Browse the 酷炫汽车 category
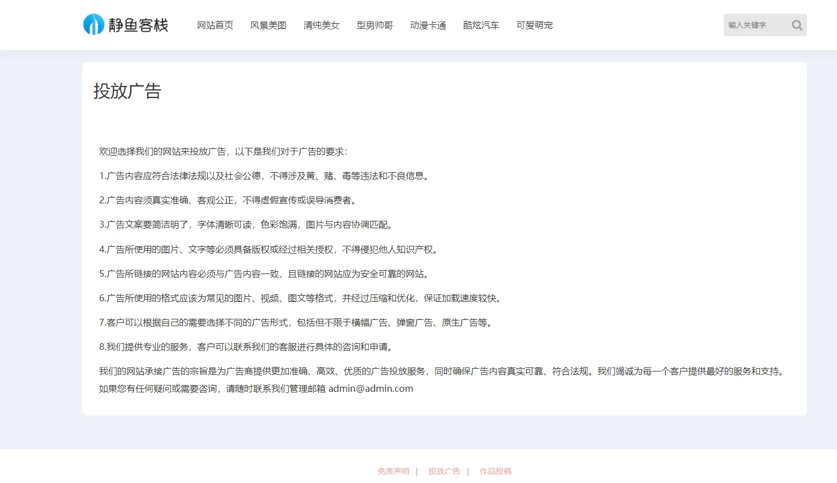 481,25
